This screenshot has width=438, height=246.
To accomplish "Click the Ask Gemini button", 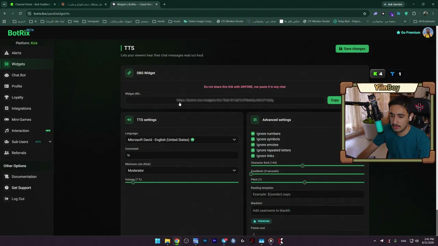I will [x=393, y=4].
